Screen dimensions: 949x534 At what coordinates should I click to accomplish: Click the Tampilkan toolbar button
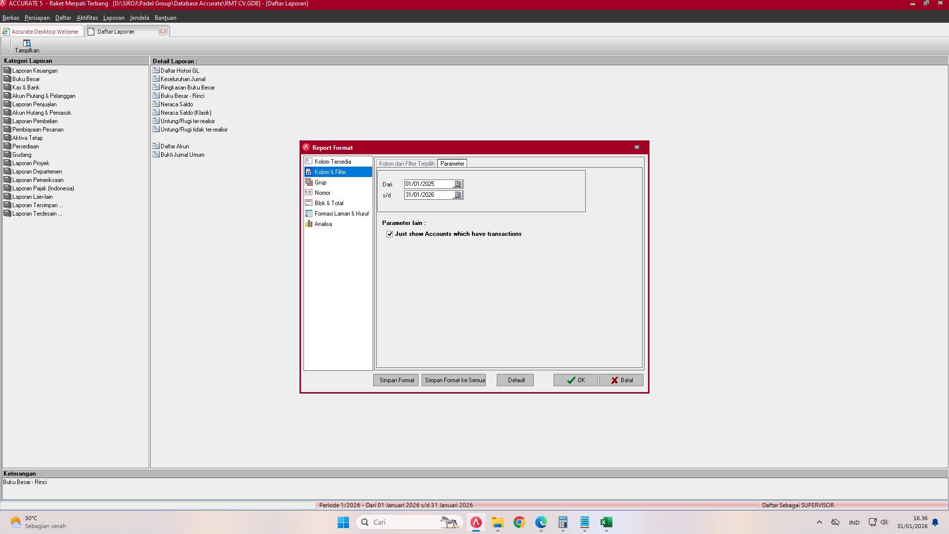(x=27, y=46)
